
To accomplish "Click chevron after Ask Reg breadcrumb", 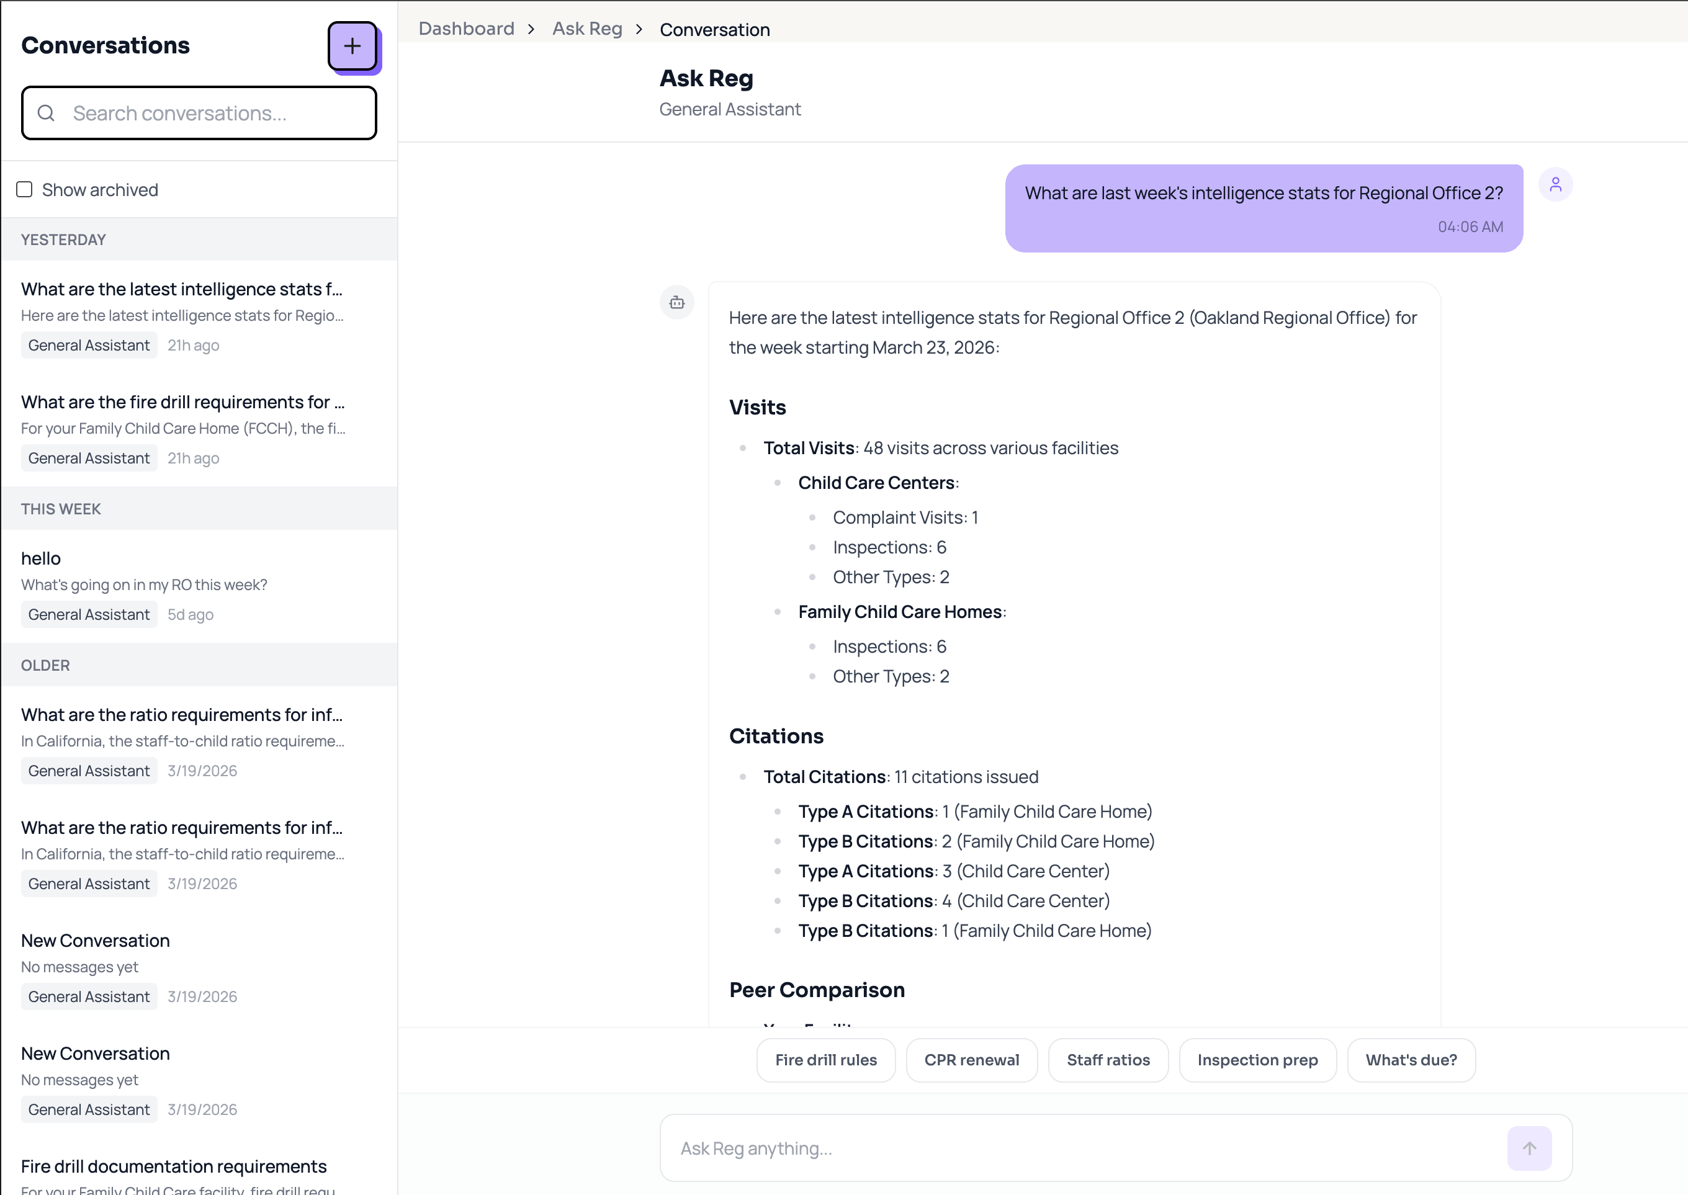I will point(639,29).
